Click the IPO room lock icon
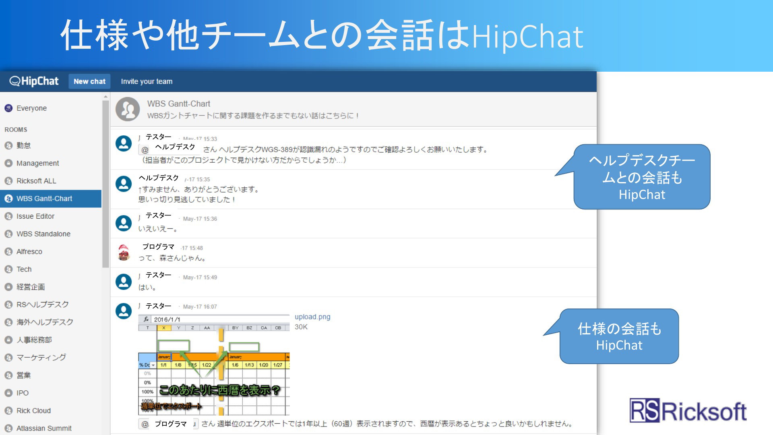The height and width of the screenshot is (435, 773). pyautogui.click(x=8, y=393)
